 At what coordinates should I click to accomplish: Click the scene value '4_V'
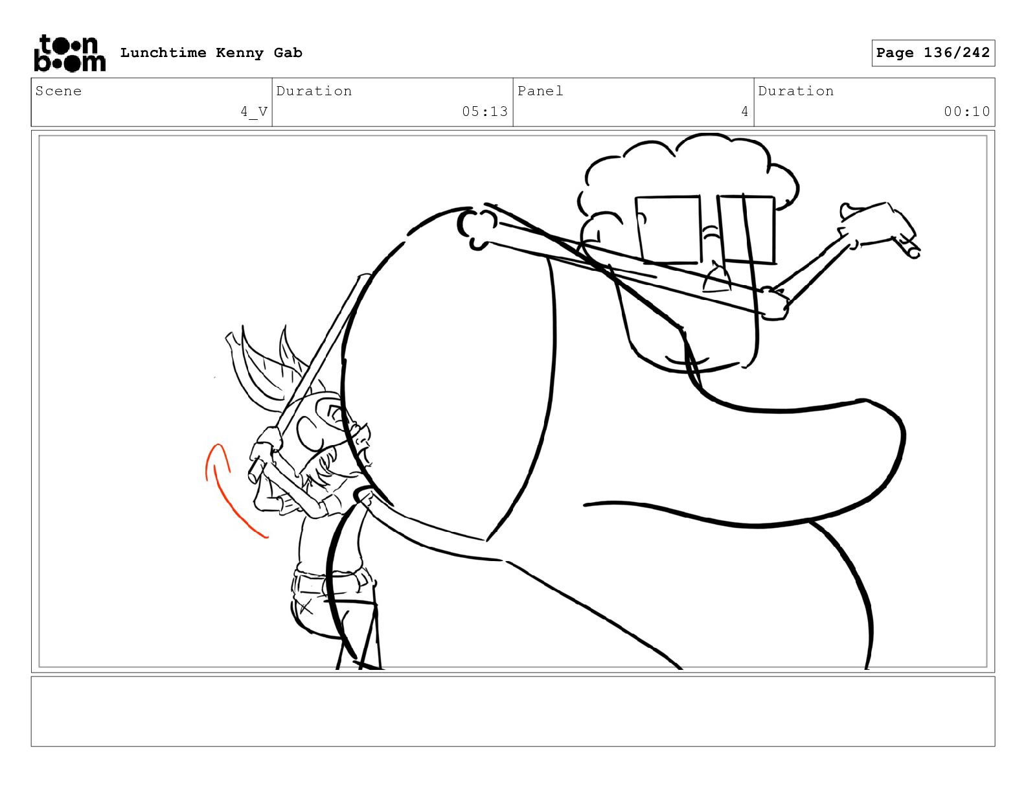click(x=254, y=112)
